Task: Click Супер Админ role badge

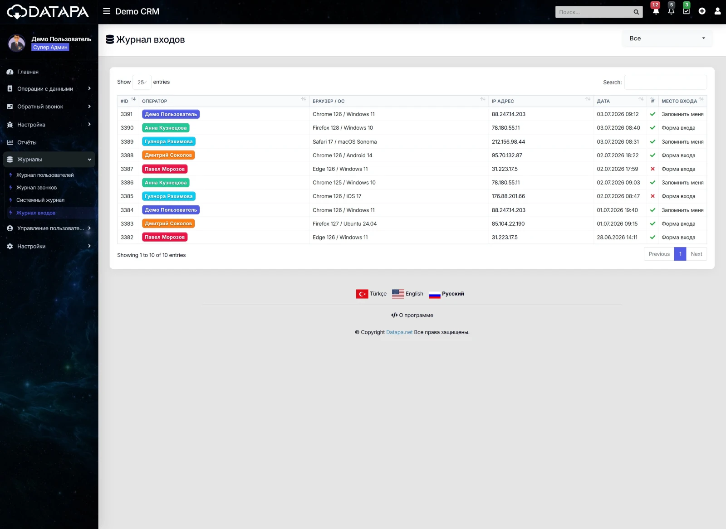Action: point(50,47)
